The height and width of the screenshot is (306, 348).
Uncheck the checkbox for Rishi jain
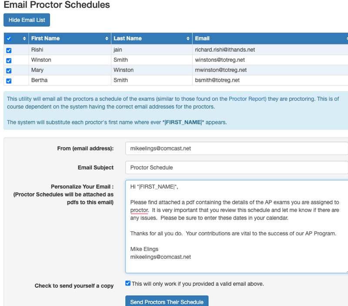point(9,50)
